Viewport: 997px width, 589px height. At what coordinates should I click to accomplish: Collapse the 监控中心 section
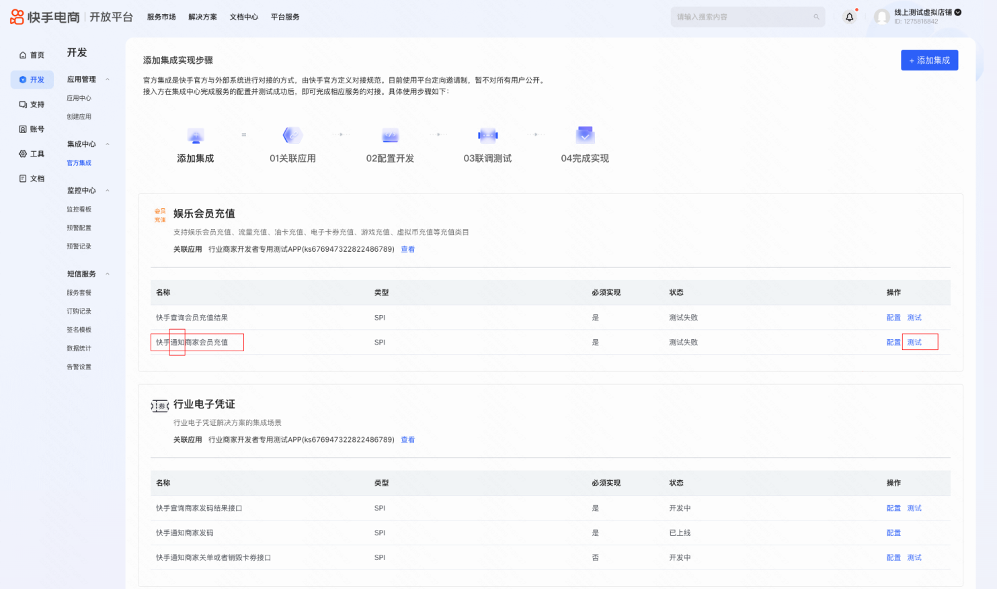click(108, 191)
